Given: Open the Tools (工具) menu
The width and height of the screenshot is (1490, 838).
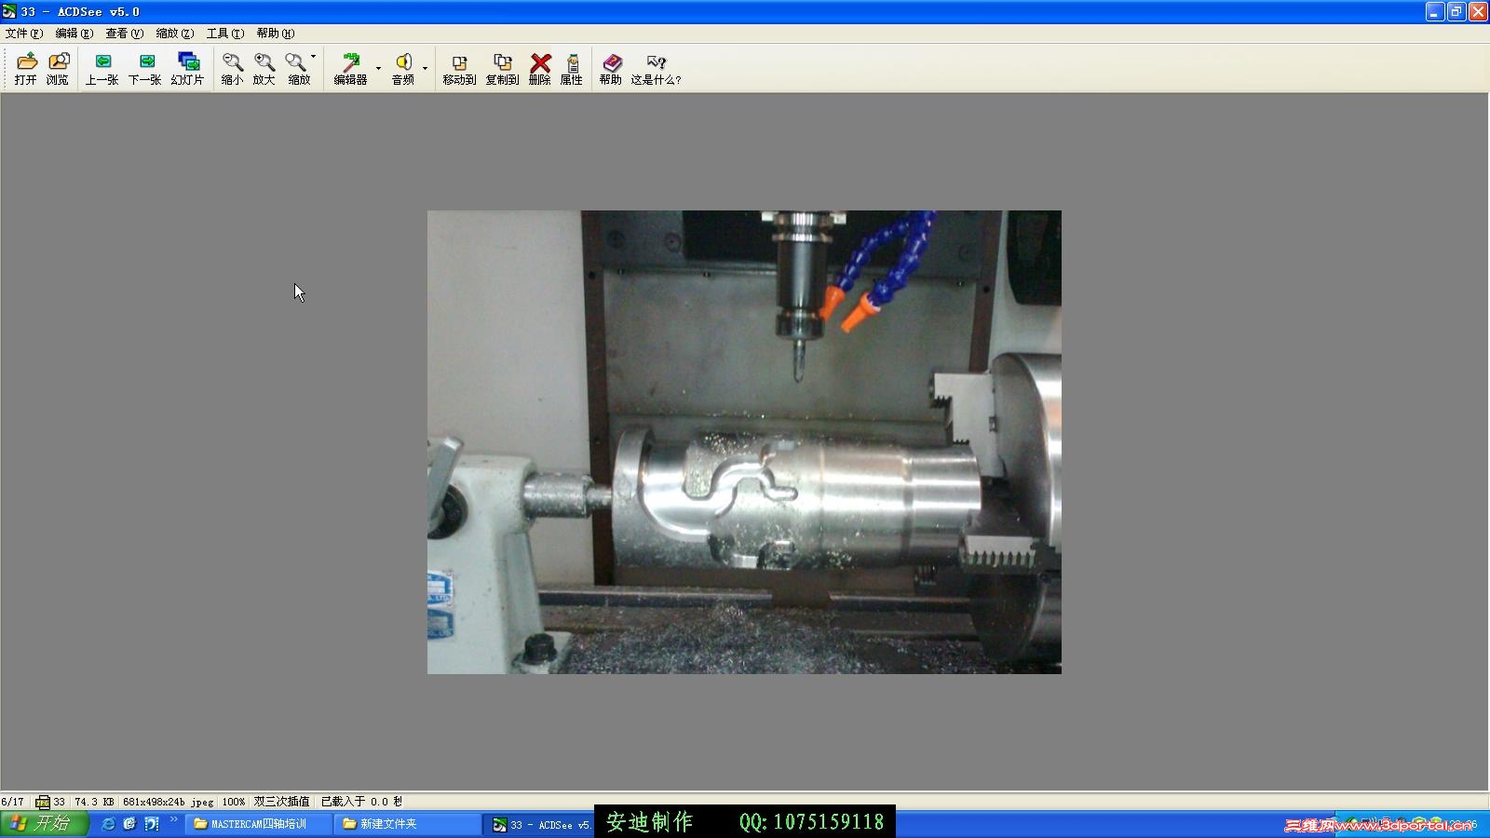Looking at the screenshot, I should point(224,34).
